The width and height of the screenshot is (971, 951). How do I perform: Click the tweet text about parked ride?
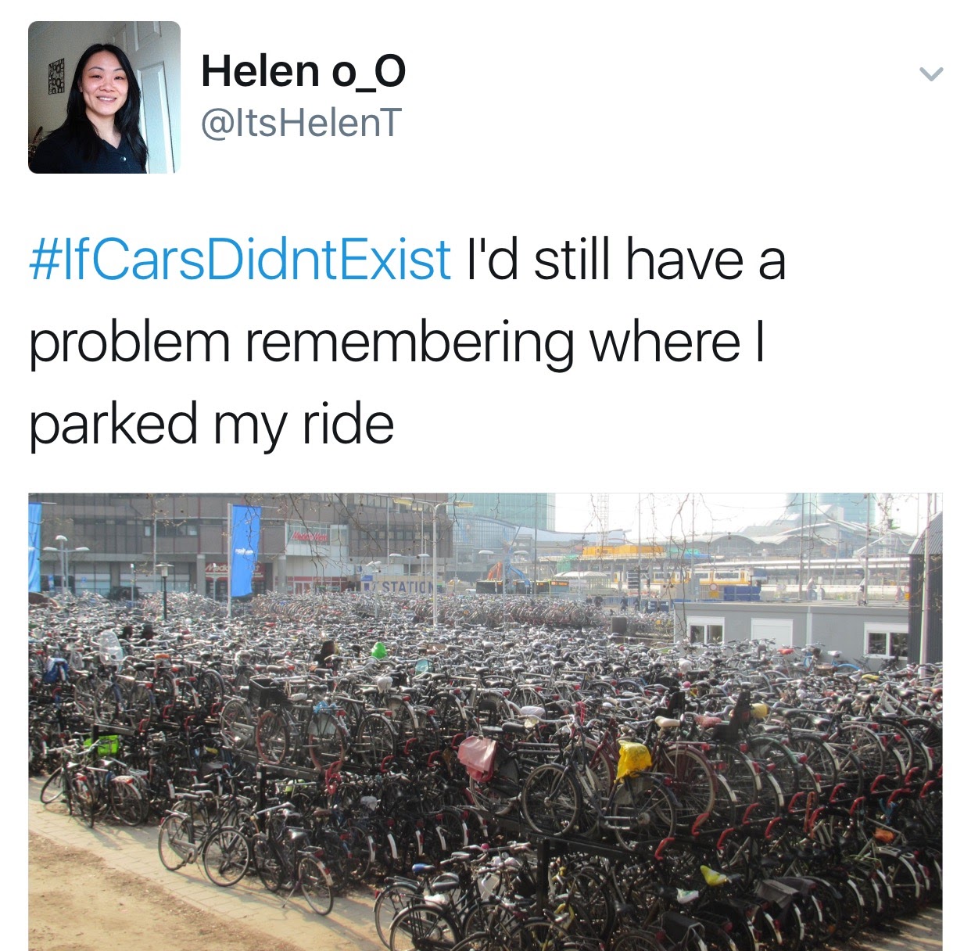tap(407, 342)
